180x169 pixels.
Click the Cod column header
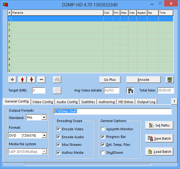108,13
